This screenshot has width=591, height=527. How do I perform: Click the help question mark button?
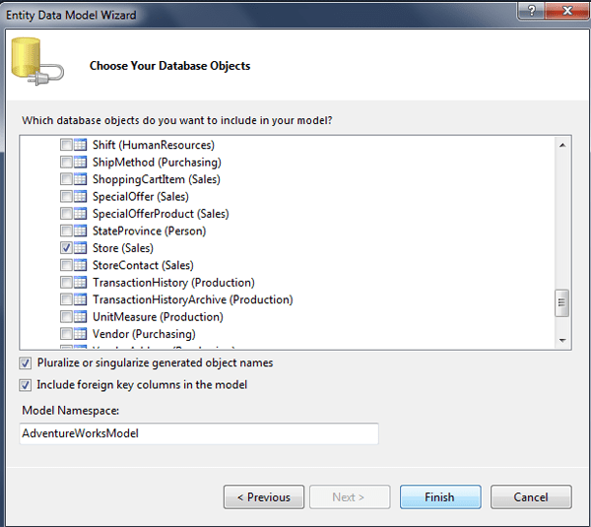531,11
